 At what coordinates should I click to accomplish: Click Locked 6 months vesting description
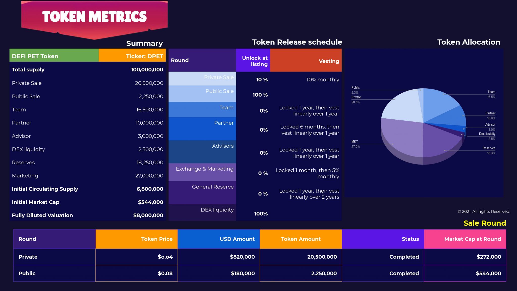pyautogui.click(x=310, y=130)
